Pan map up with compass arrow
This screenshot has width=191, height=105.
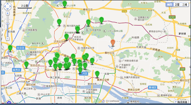pyautogui.click(x=8, y=3)
